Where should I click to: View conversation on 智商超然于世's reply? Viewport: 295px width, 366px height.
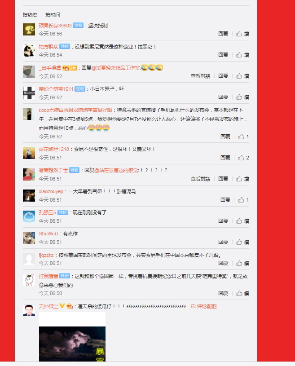point(200,179)
